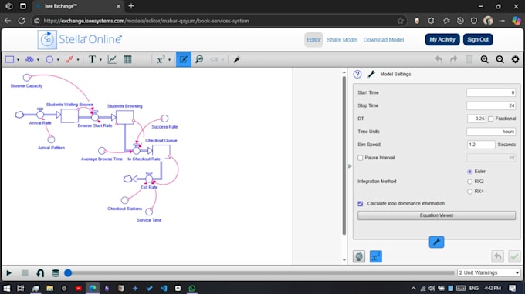Open the panel help question mark
The width and height of the screenshot is (525, 294).
click(x=357, y=74)
